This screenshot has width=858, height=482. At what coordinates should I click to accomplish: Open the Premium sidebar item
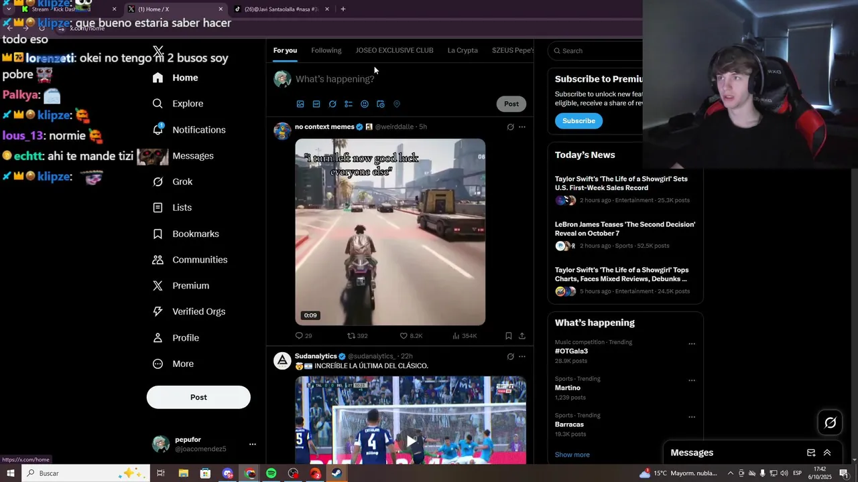coord(181,286)
